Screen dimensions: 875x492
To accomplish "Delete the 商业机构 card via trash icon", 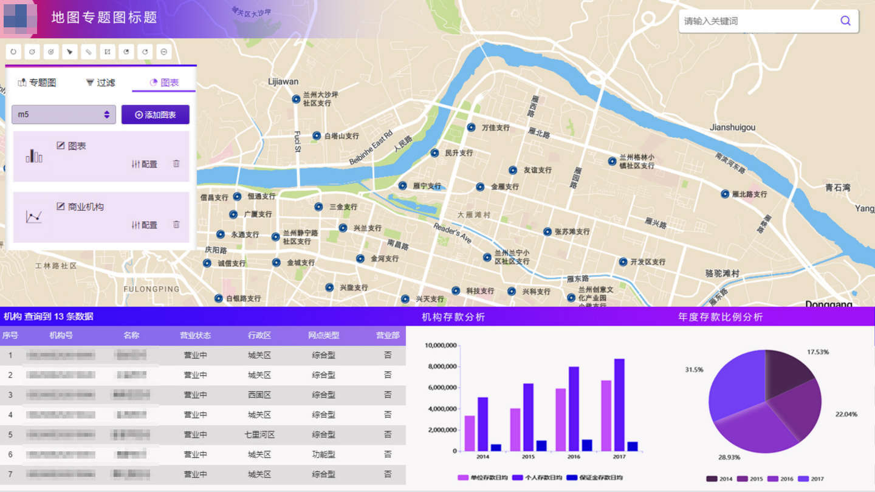I will click(x=176, y=224).
